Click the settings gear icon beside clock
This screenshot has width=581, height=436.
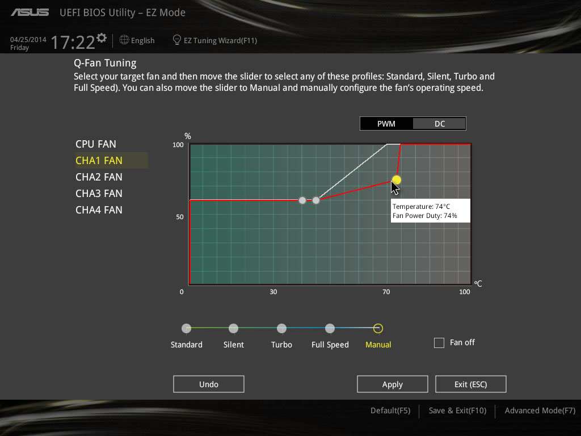click(102, 38)
